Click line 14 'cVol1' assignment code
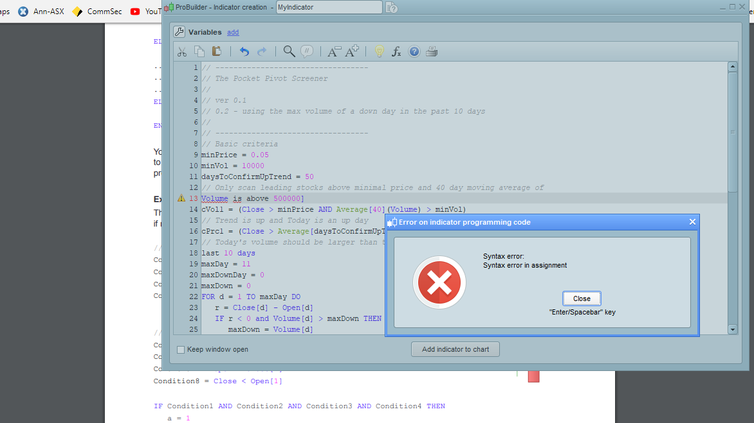 333,210
